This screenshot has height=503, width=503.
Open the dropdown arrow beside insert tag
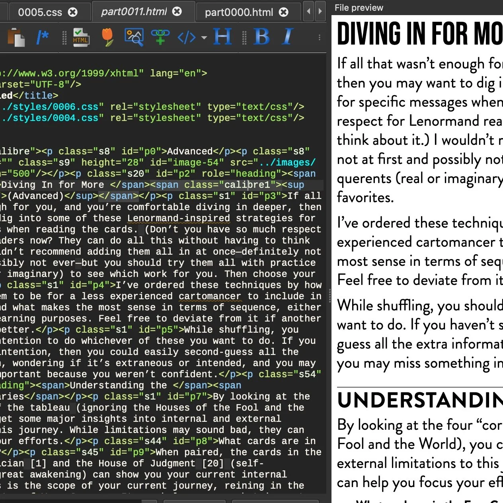coord(204,38)
